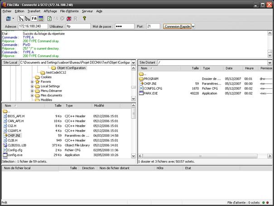Image resolution: width=274 pixels, height=206 pixels.
Task: Click the Reconnect R toolbar icon
Action: (x=75, y=19)
